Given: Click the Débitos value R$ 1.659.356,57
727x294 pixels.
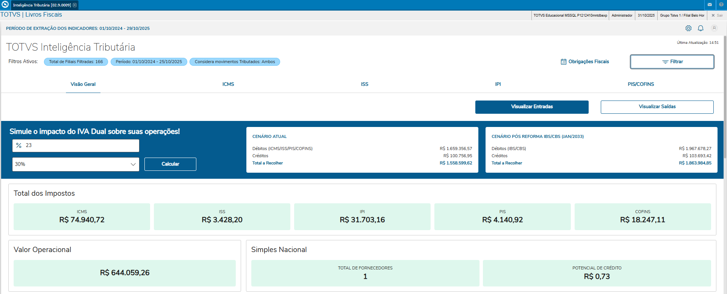Looking at the screenshot, I should click(456, 149).
